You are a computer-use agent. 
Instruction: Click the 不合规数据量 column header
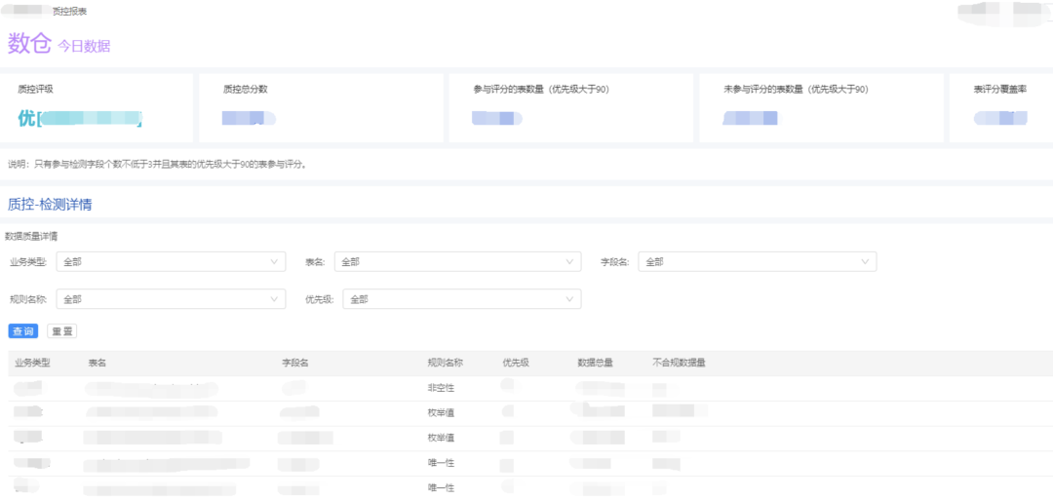[679, 364]
